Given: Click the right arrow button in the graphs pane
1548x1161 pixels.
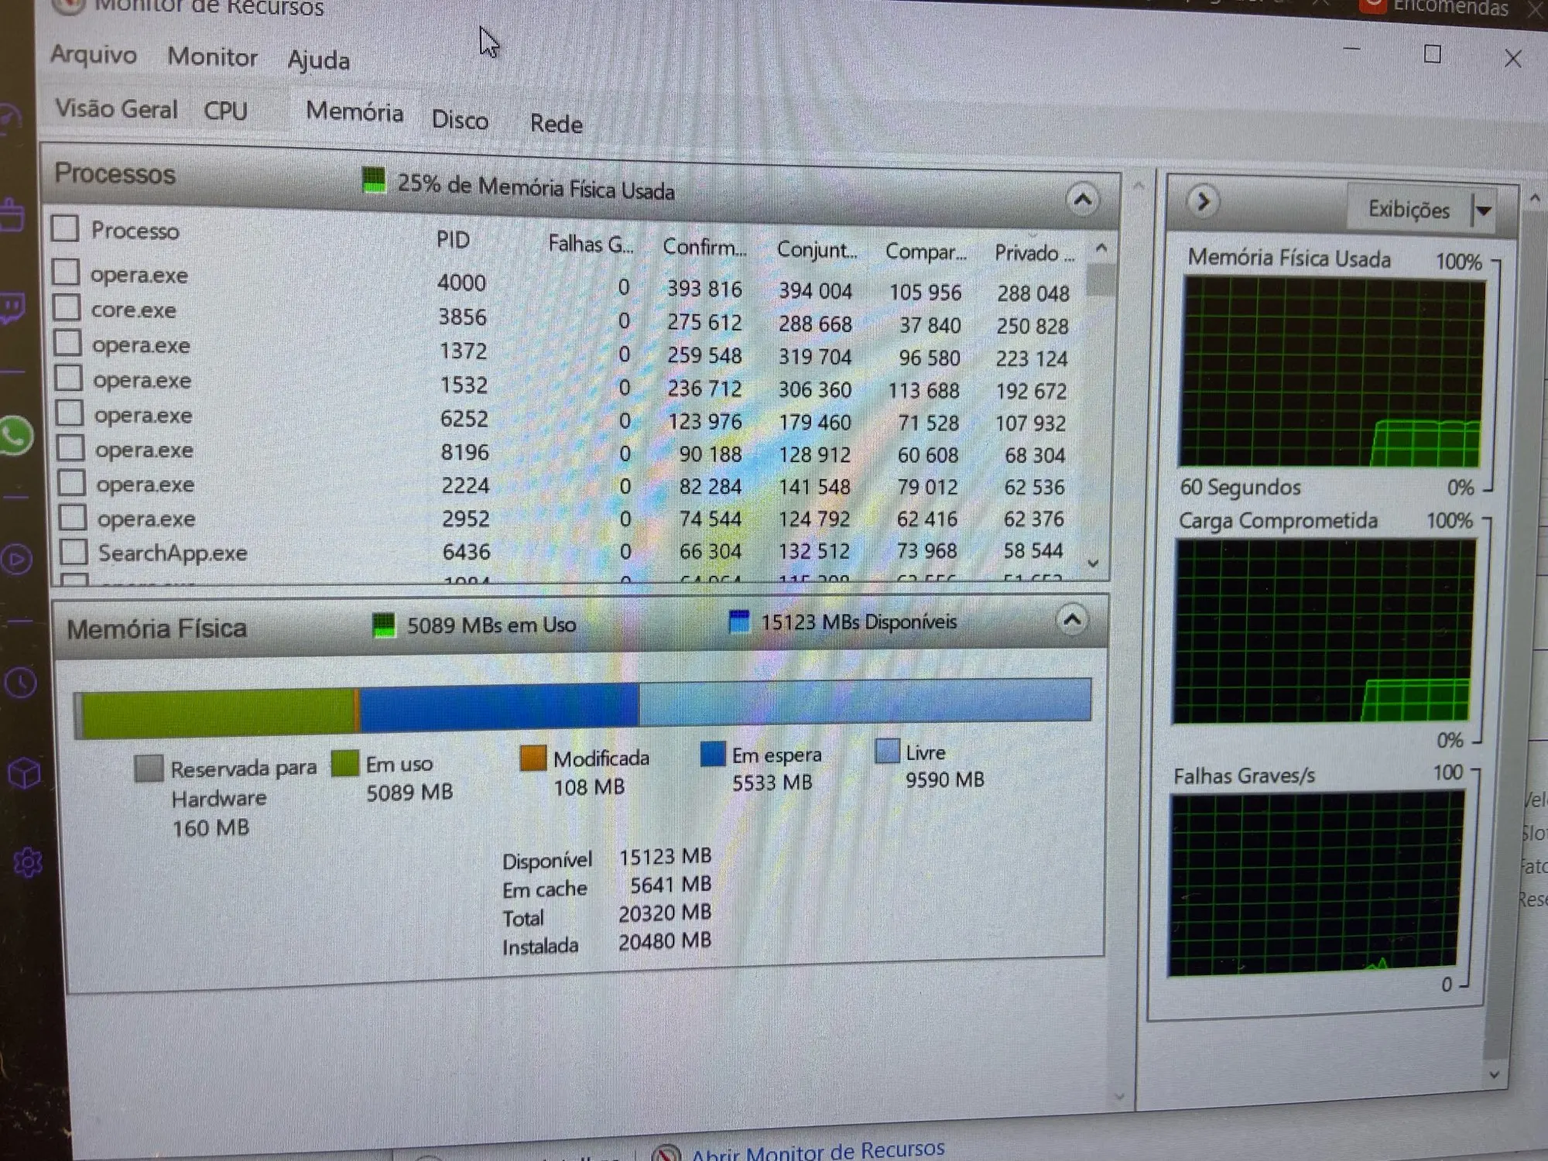Looking at the screenshot, I should click(x=1202, y=203).
